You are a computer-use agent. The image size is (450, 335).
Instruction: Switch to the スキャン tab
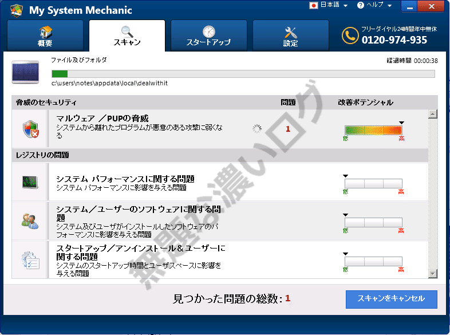click(x=127, y=36)
